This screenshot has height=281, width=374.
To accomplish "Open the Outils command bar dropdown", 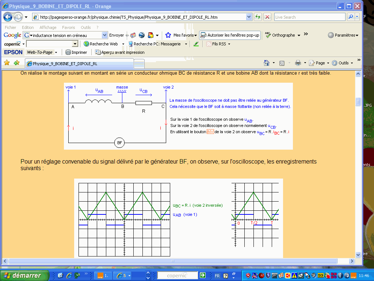I will 352,63.
